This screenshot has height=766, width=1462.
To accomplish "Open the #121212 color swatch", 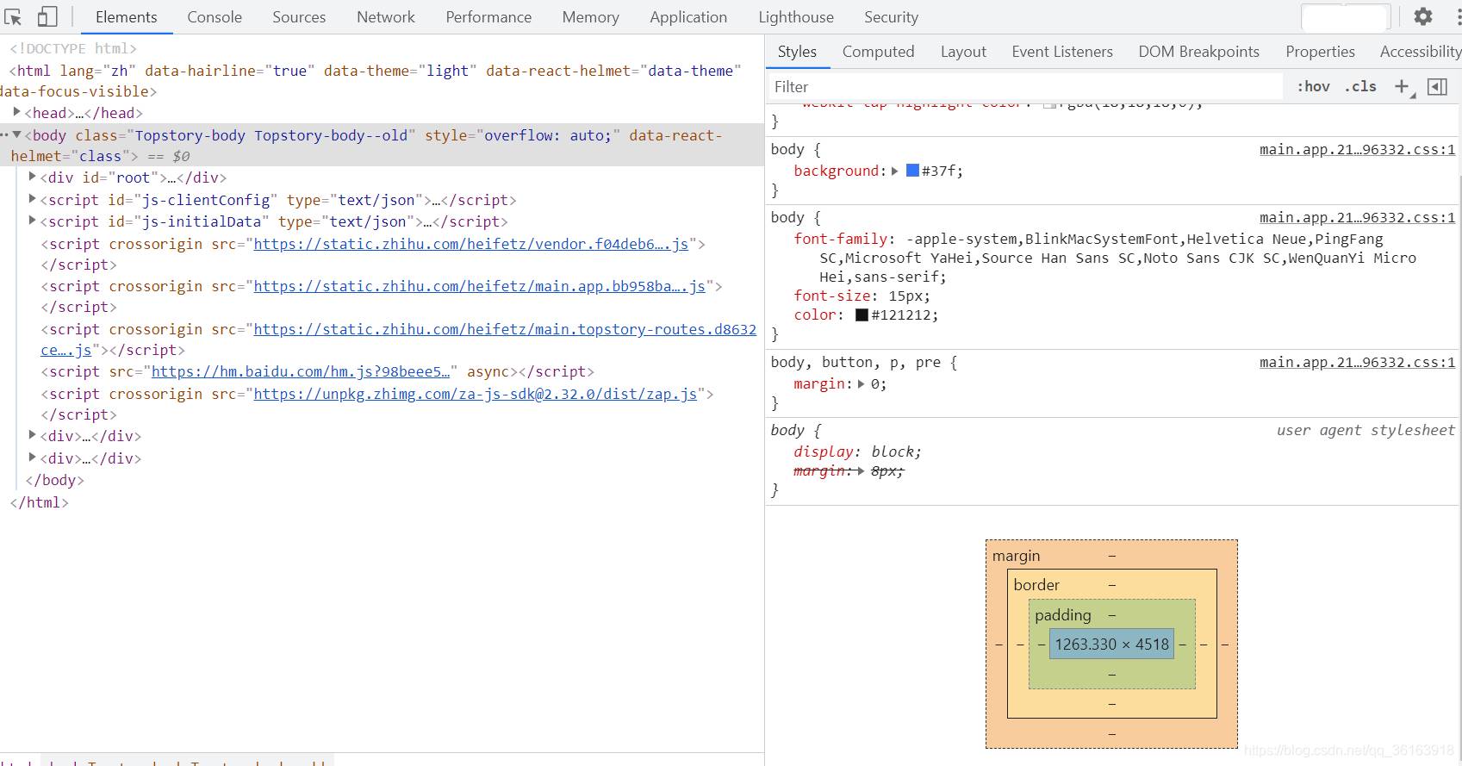I will pyautogui.click(x=862, y=314).
